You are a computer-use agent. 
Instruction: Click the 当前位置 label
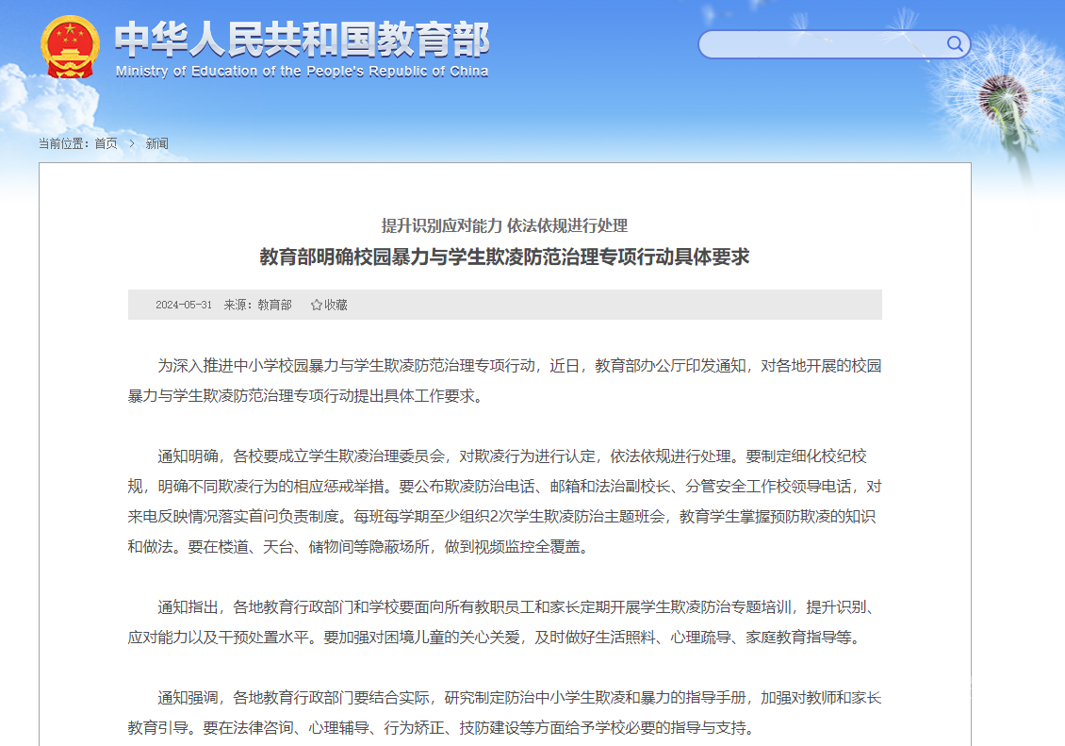pyautogui.click(x=63, y=143)
